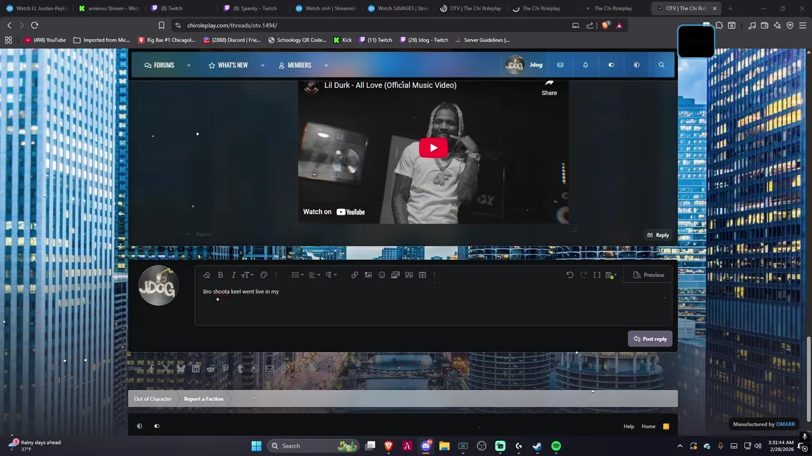Toggle BB code mode with bracket icon

pos(597,275)
